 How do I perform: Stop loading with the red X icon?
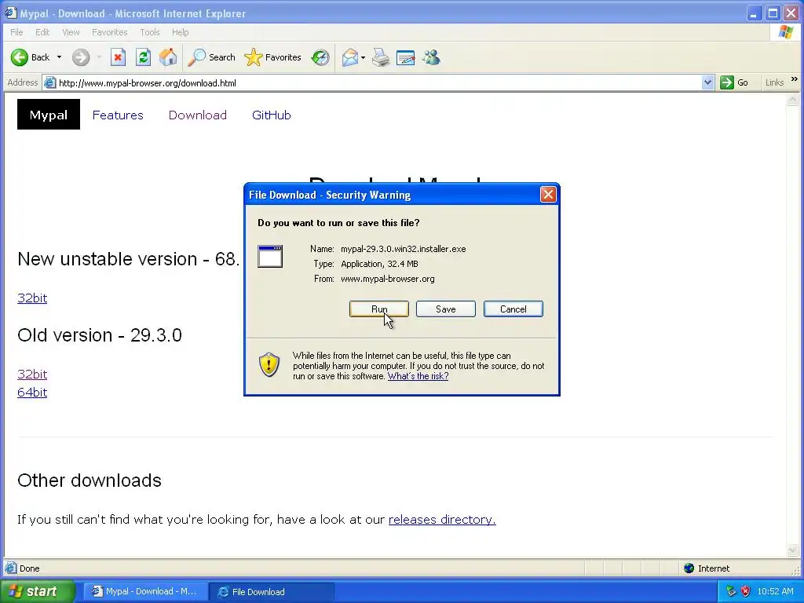point(118,57)
